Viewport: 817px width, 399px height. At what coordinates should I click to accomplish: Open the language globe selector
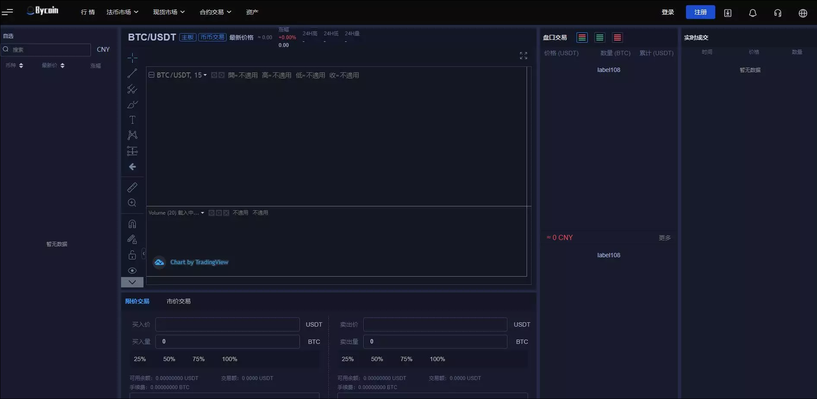tap(802, 13)
